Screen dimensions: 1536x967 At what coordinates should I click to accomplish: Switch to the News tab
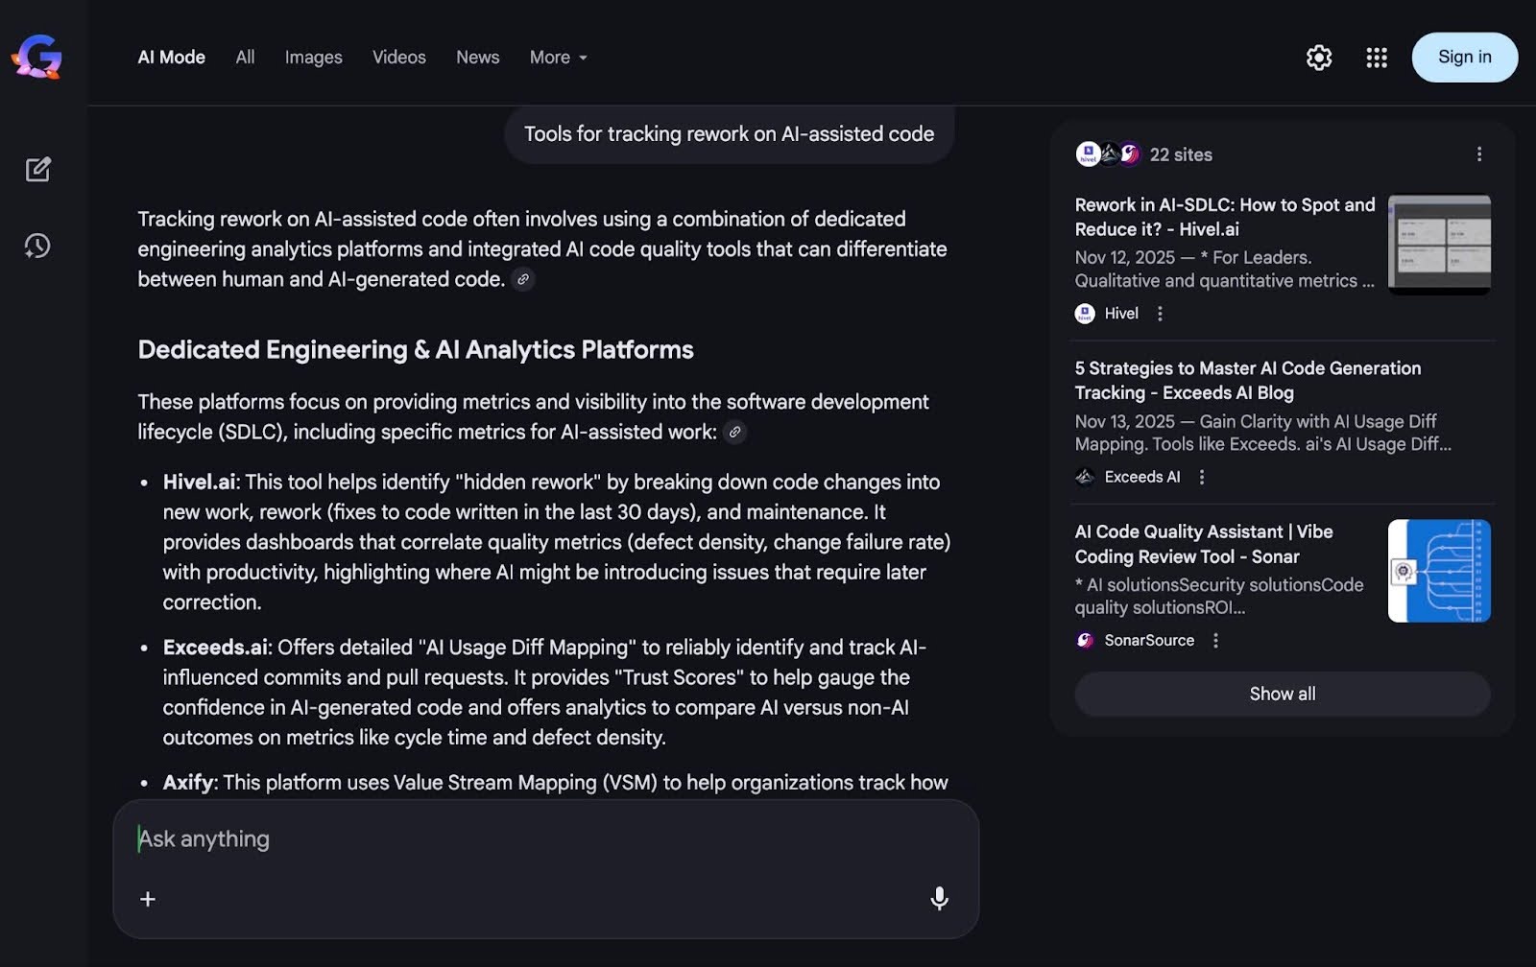(x=477, y=58)
